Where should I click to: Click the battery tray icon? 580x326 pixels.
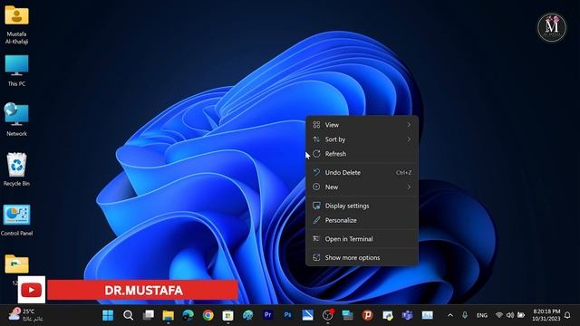521,315
